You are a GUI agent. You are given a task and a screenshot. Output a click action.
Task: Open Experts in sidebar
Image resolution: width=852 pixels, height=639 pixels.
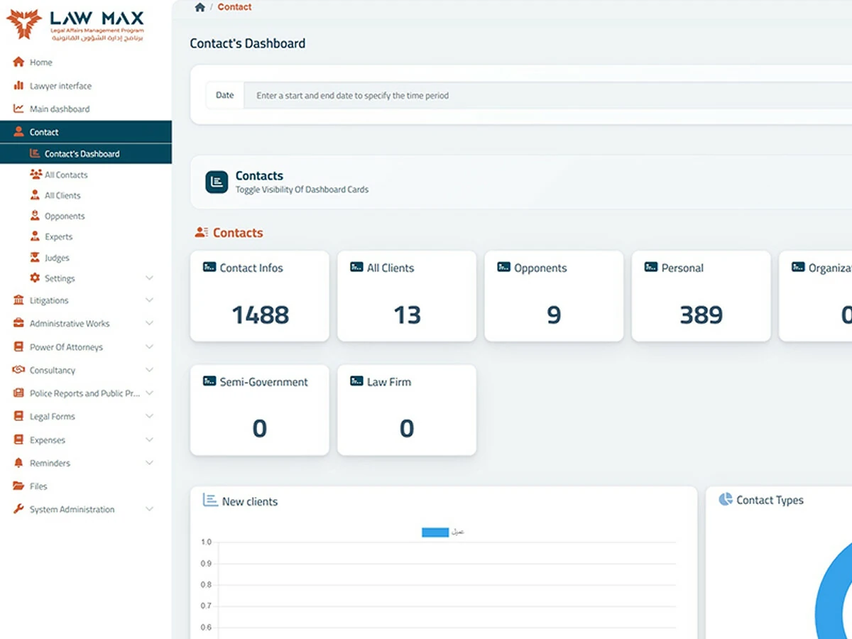click(58, 237)
